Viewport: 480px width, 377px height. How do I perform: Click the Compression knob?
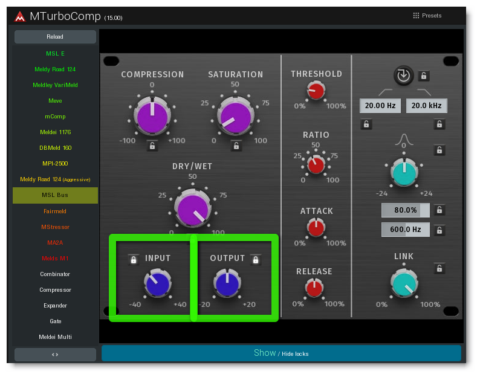(152, 116)
